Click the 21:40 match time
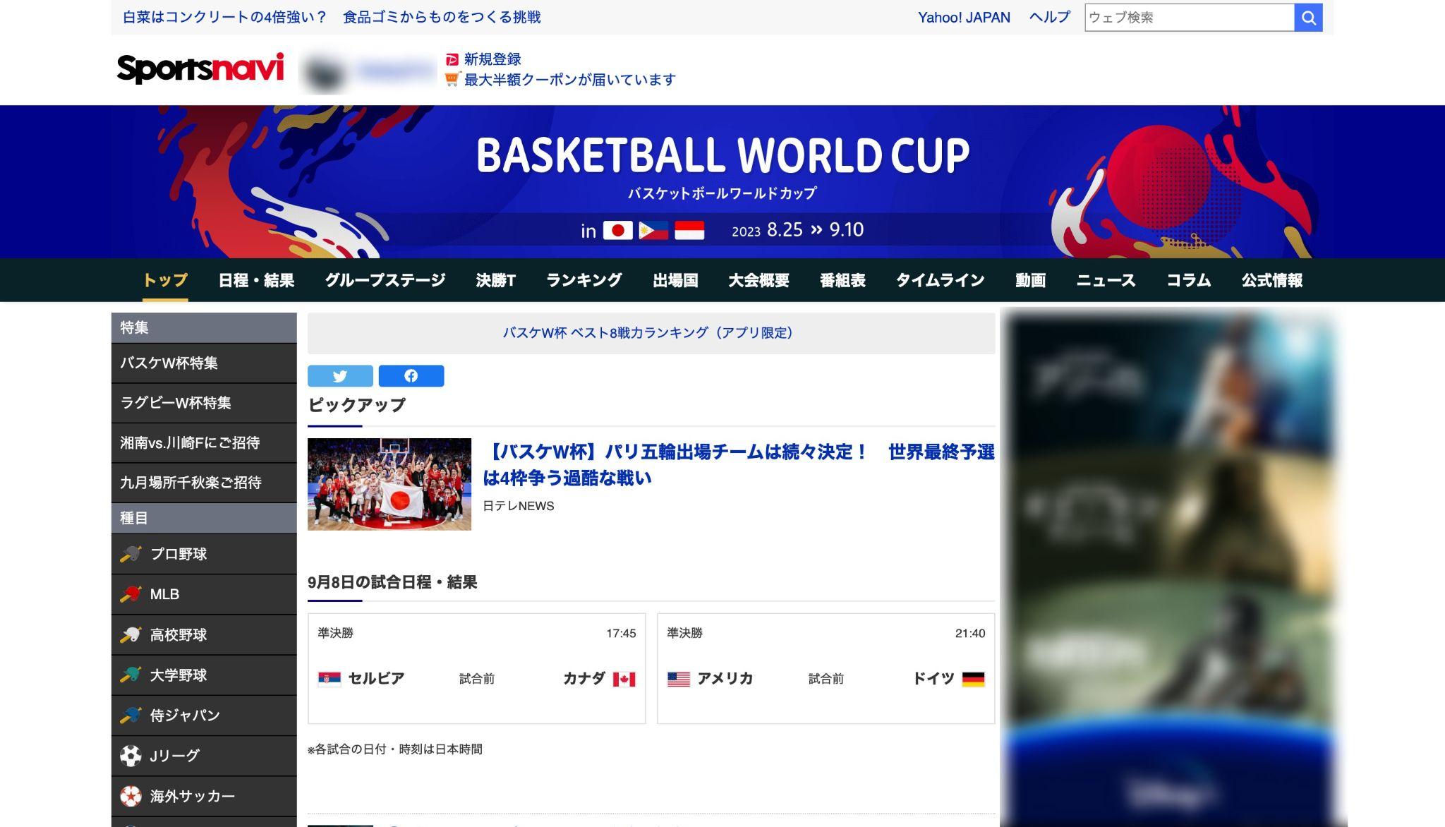This screenshot has width=1445, height=827. coord(970,634)
